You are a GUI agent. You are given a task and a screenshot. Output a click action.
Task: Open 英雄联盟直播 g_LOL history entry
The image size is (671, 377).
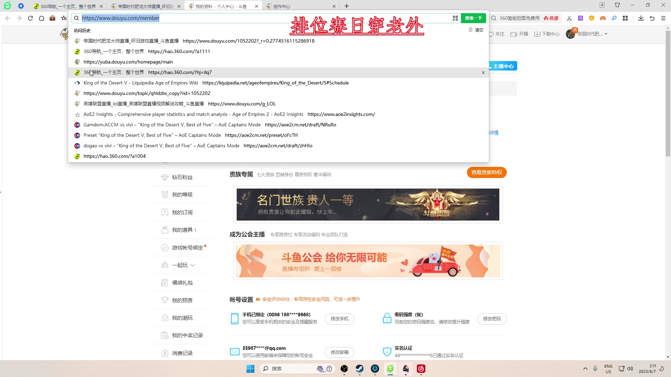(278, 104)
